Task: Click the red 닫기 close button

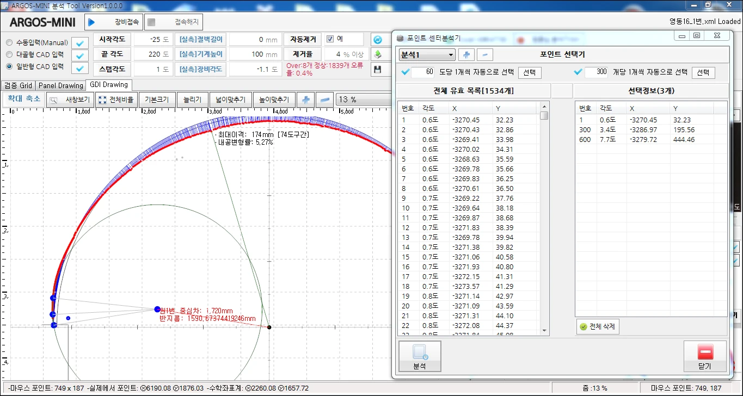Action: pos(705,356)
